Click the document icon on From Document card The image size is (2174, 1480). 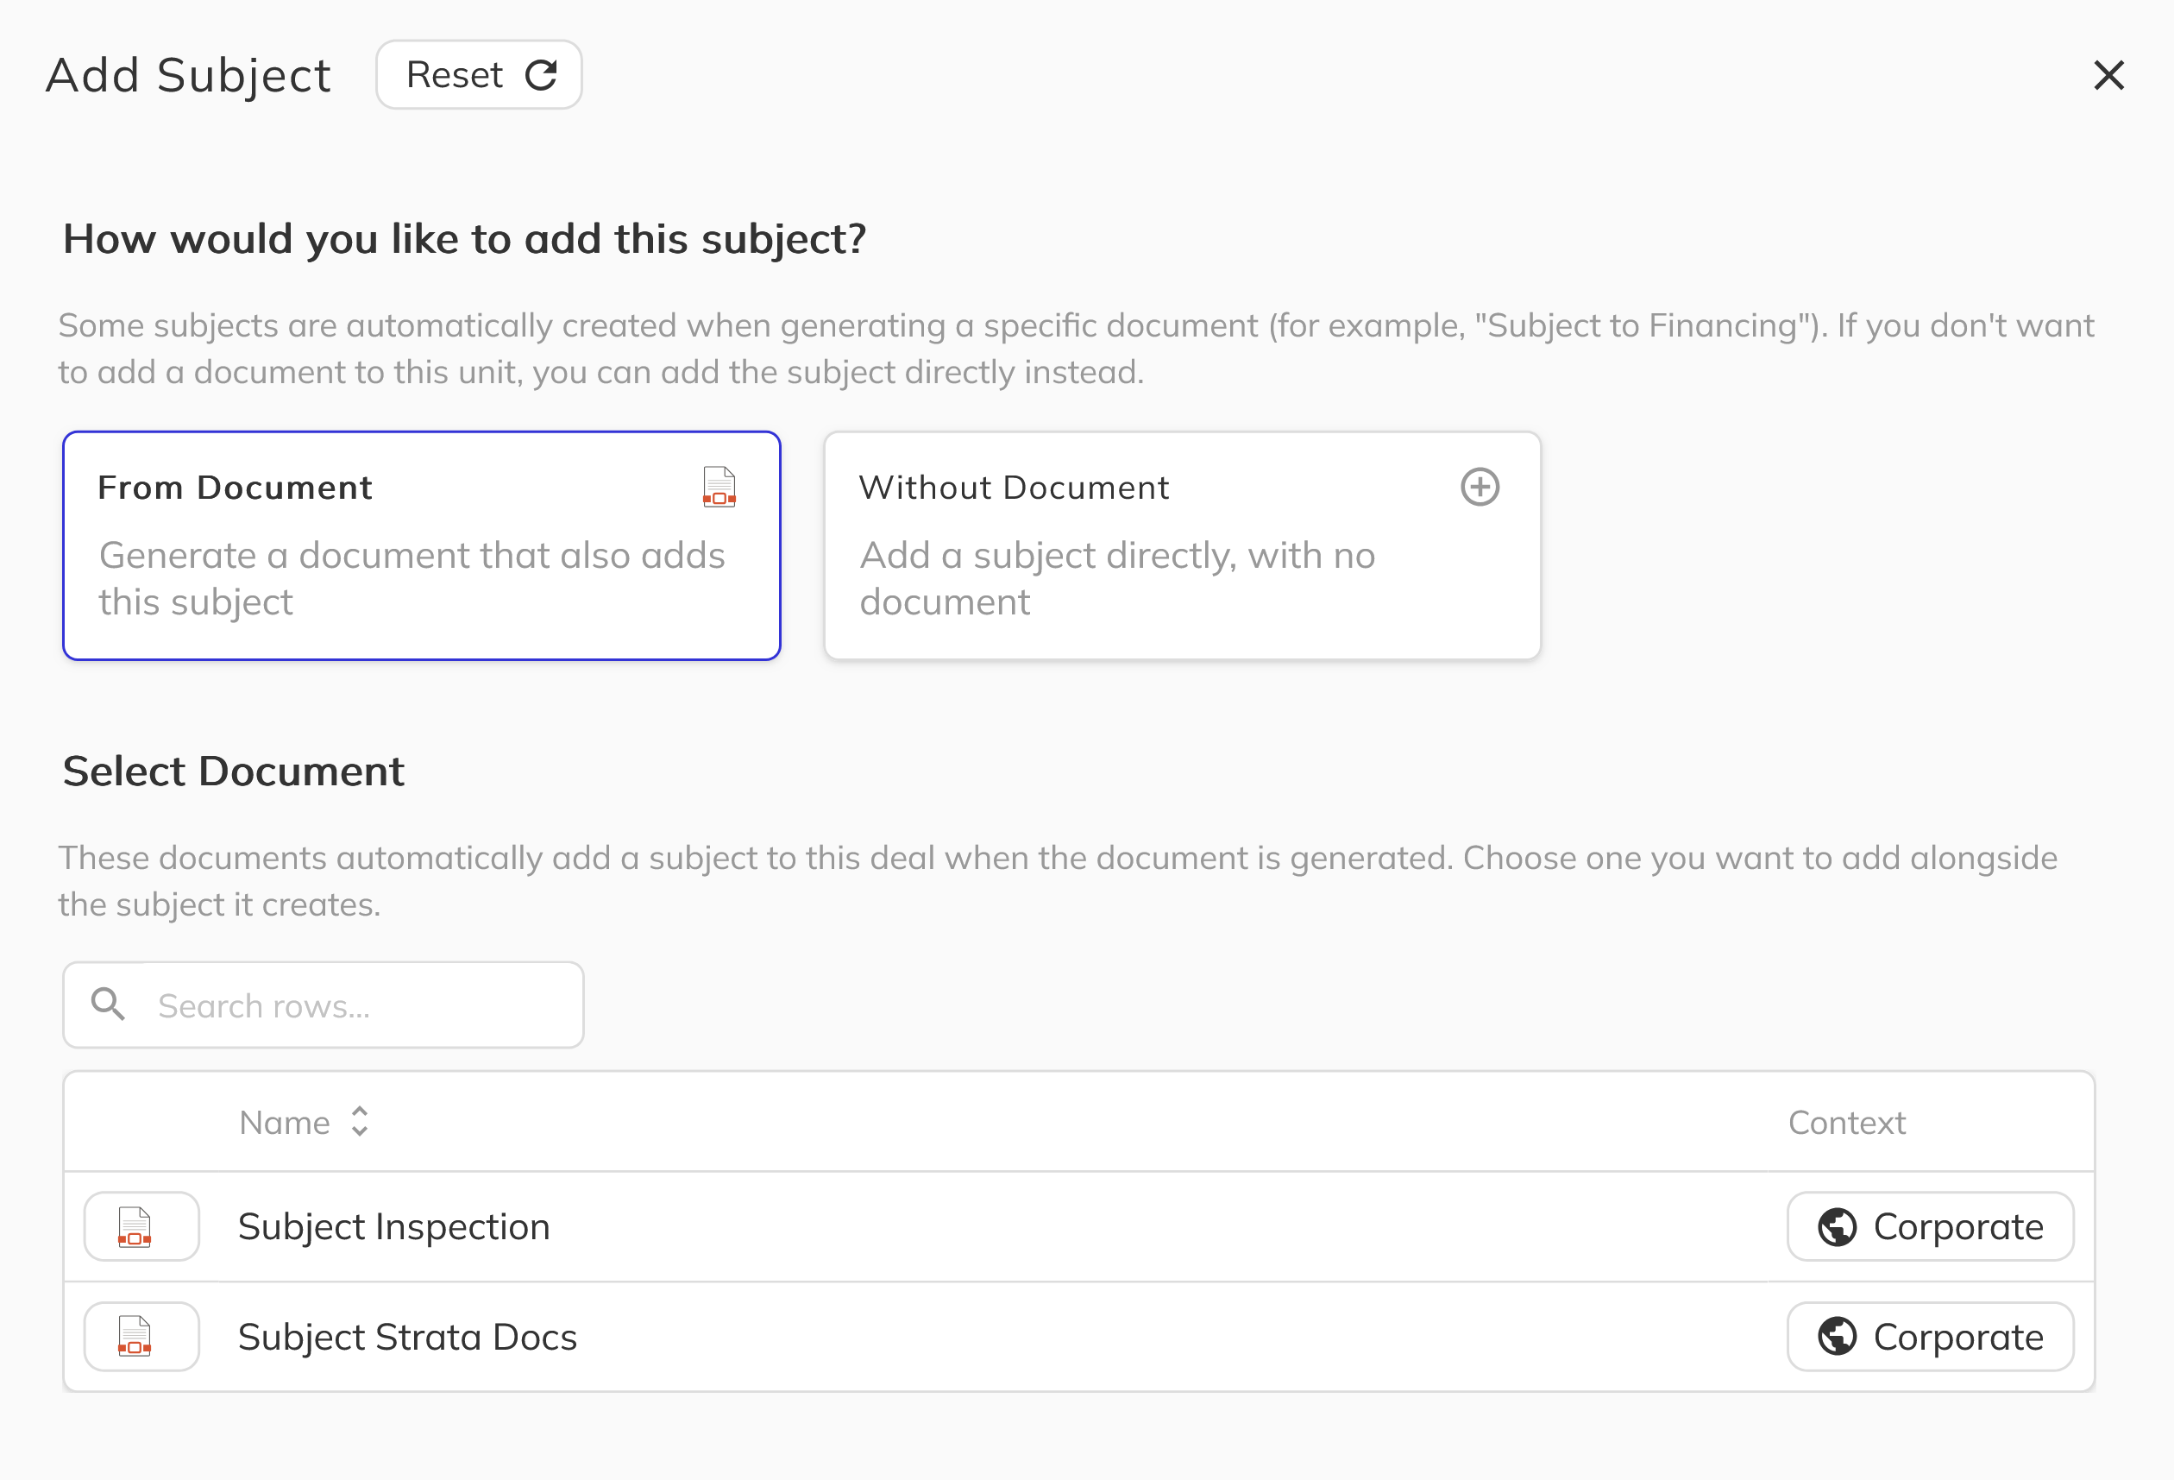pyautogui.click(x=719, y=488)
